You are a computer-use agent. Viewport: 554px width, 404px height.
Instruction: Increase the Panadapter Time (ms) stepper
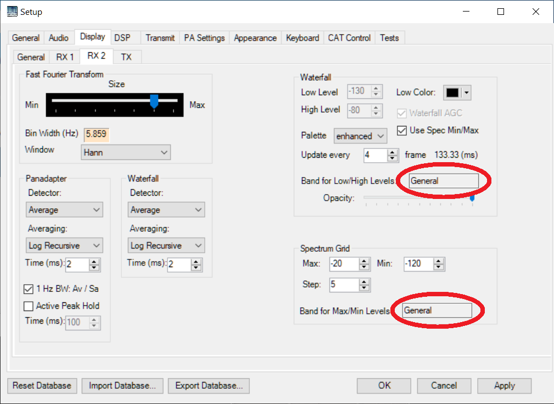[x=94, y=262]
